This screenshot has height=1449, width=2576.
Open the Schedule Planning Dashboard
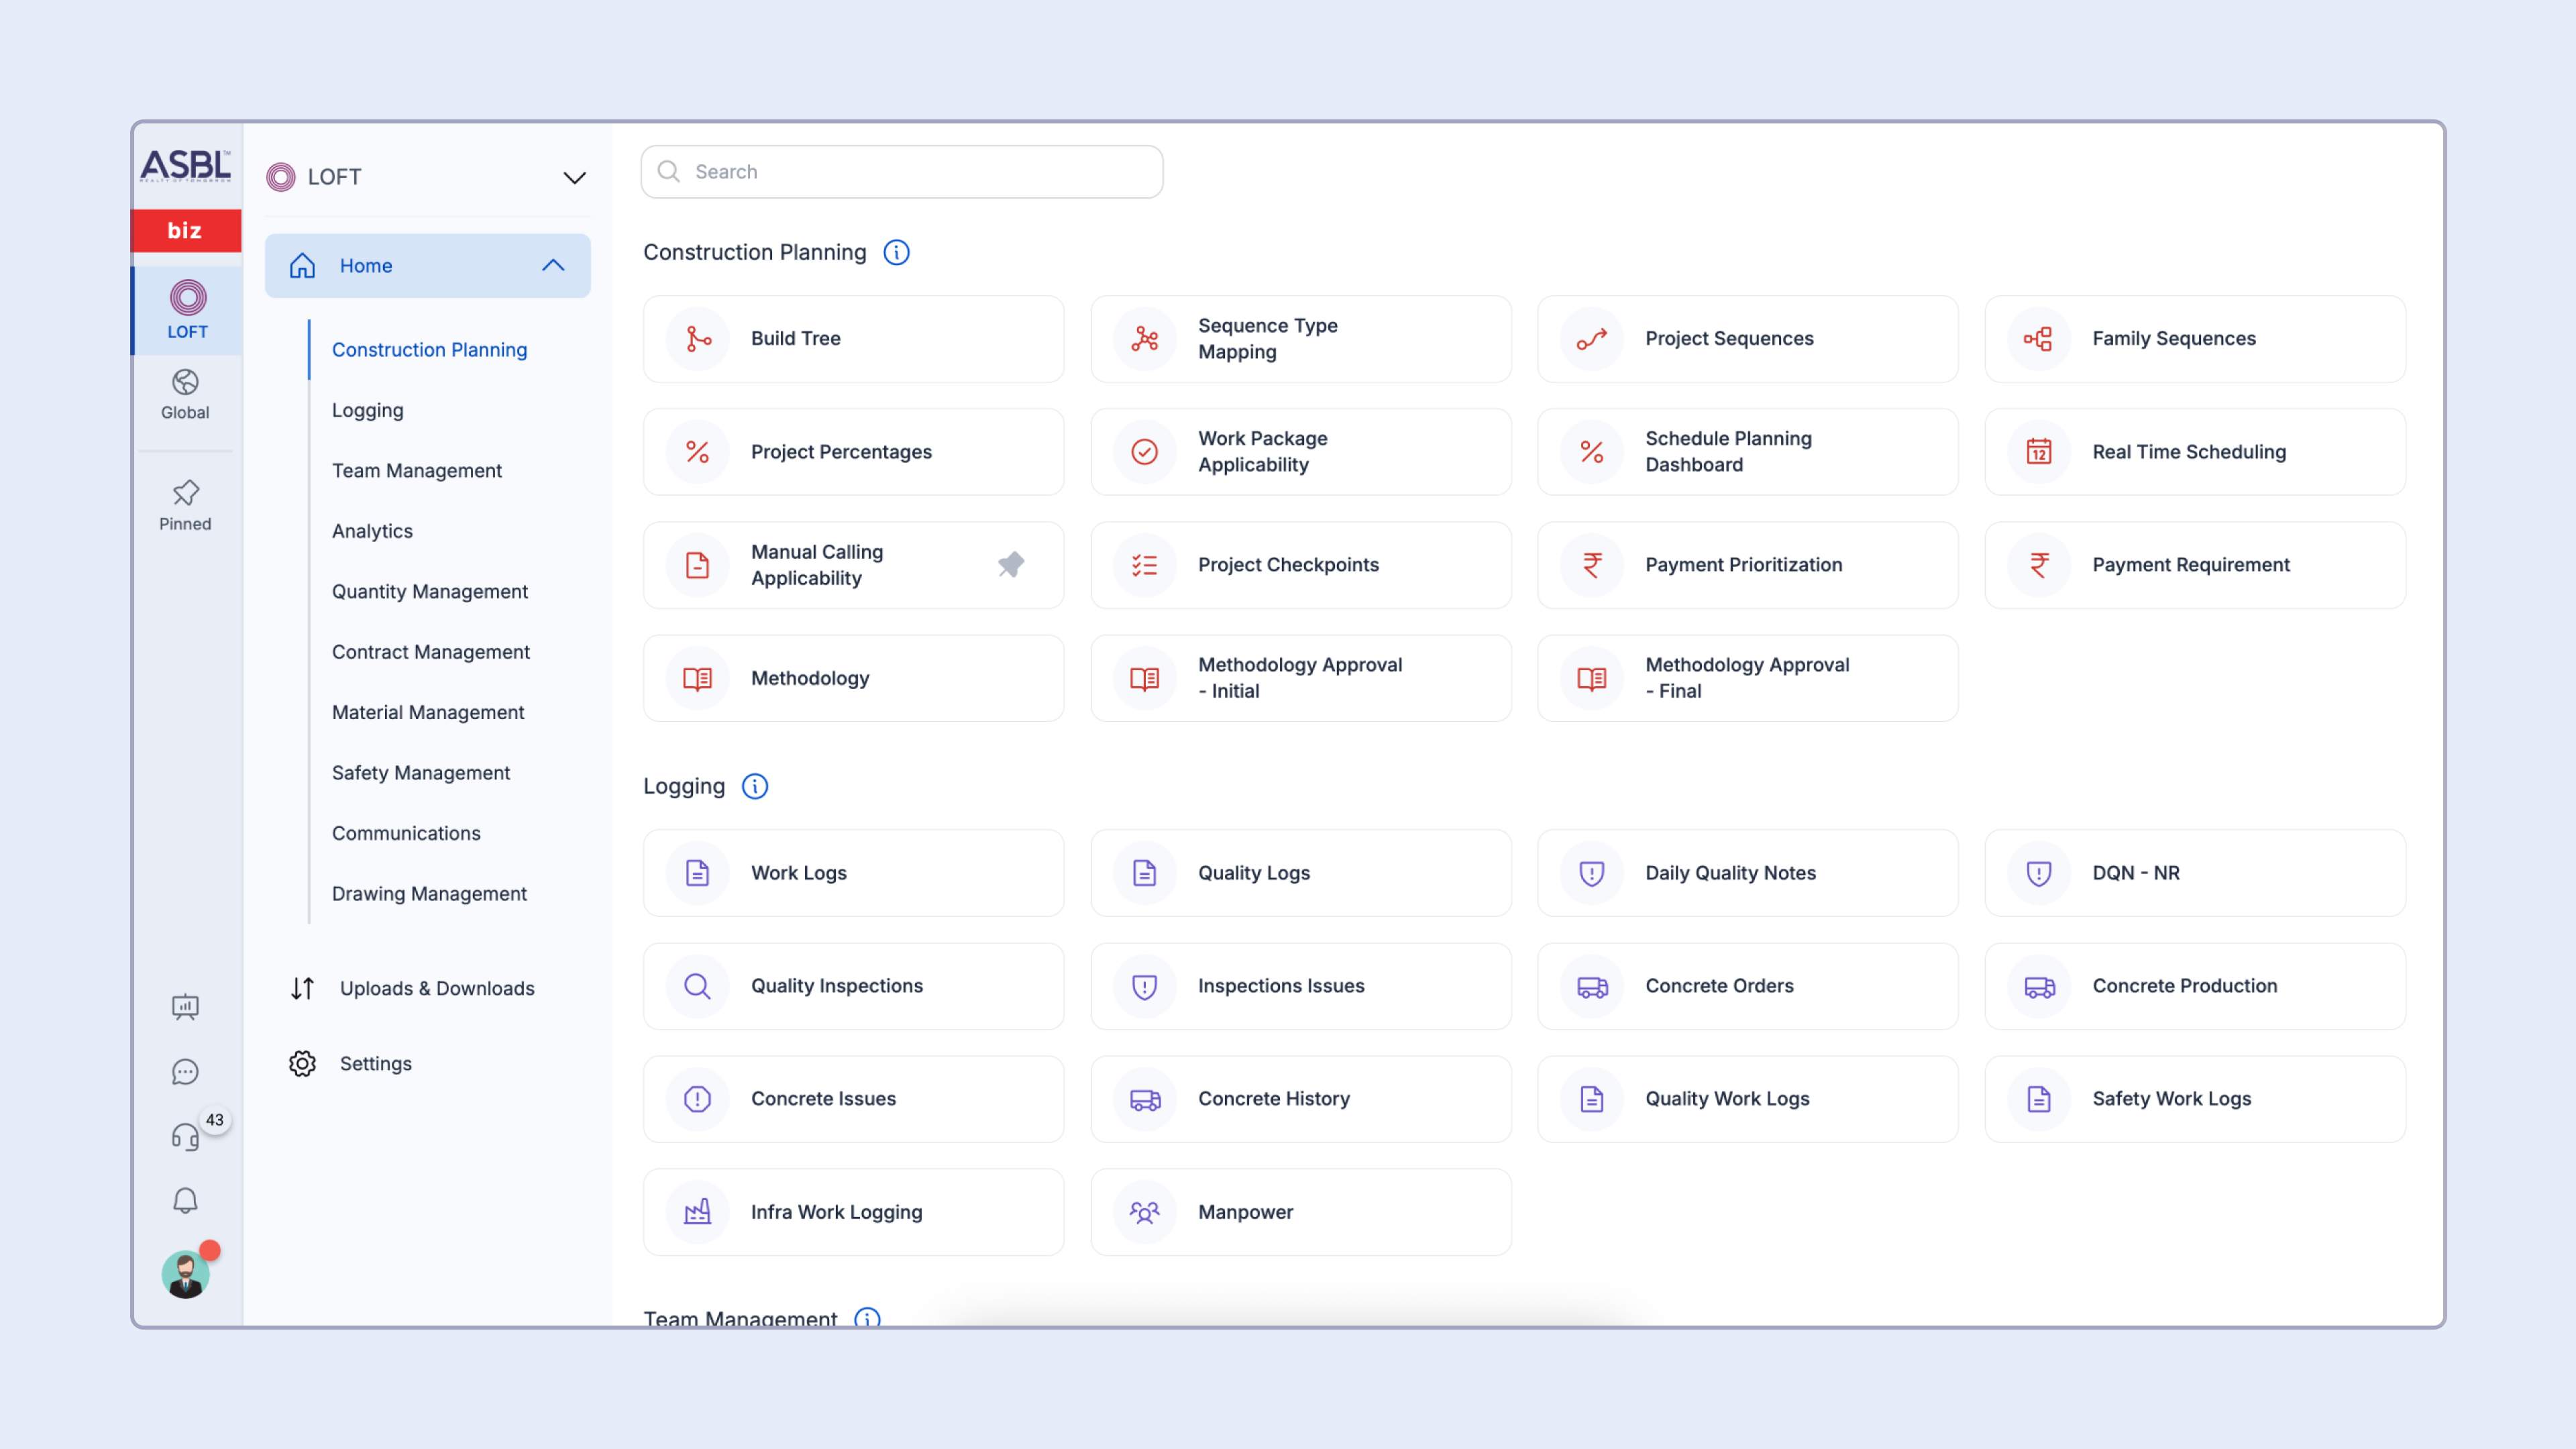[1747, 451]
